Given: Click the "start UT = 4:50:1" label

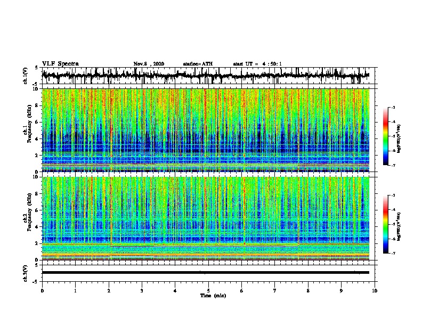Looking at the screenshot, I should pos(257,64).
